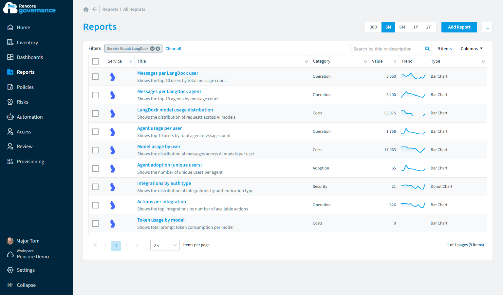Click the checkmark icon on LangDock filter chip

(x=152, y=49)
